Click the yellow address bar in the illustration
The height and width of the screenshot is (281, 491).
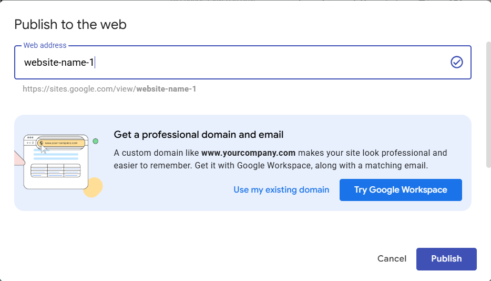(x=61, y=143)
